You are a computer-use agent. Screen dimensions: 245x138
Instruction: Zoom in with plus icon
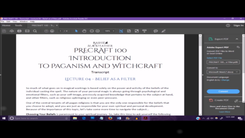(x=98, y=31)
